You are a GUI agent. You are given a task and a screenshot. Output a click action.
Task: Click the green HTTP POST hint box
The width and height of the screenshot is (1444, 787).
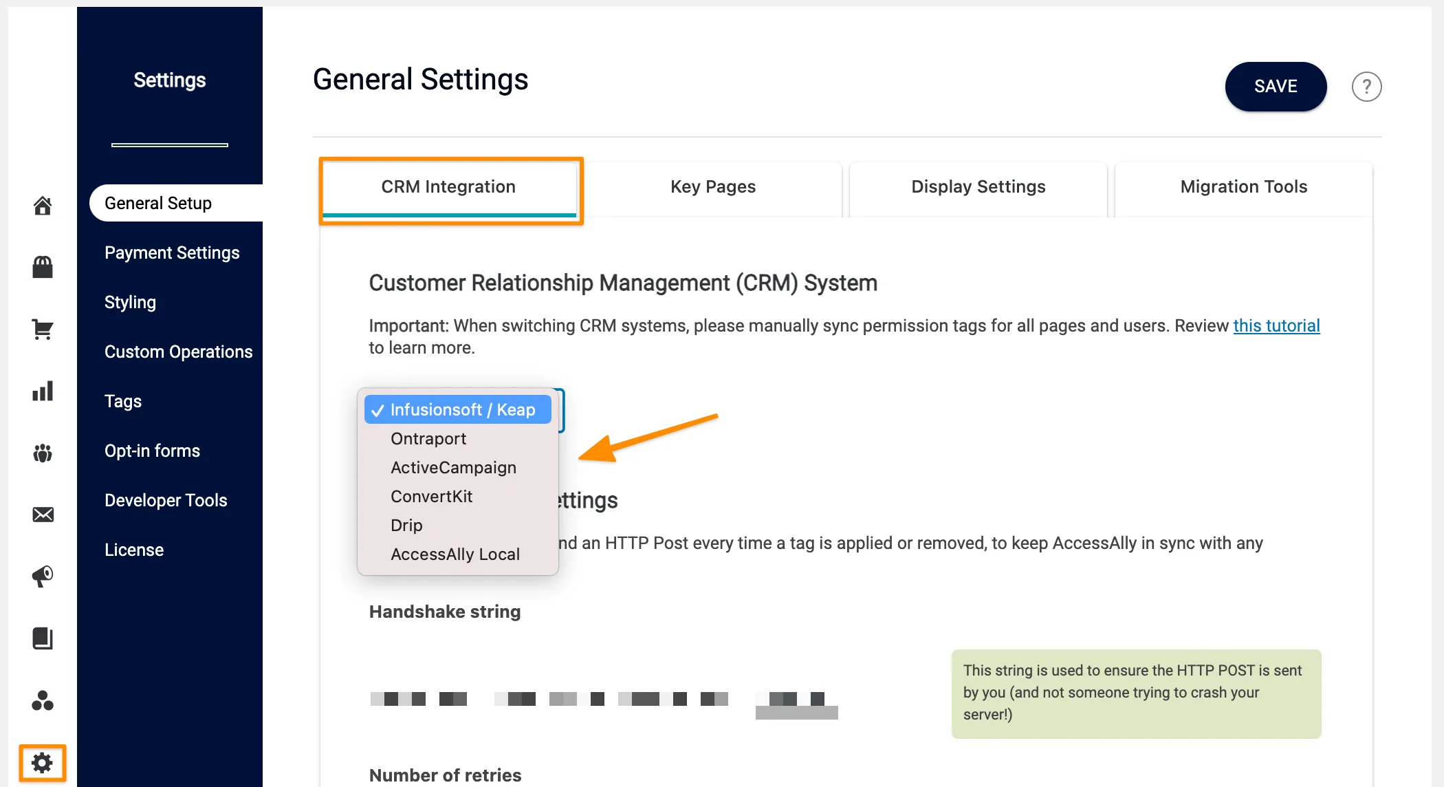1136,693
